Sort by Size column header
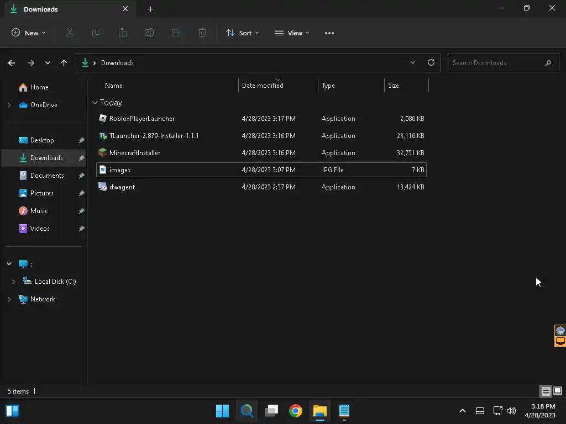This screenshot has width=566, height=424. pyautogui.click(x=394, y=86)
